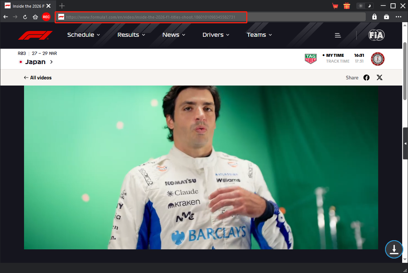The image size is (408, 273).
Task: Click the blue circular download button
Action: (394, 249)
